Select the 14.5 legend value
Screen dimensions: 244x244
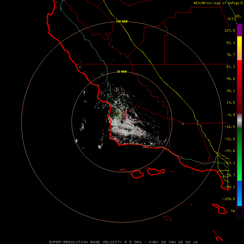[x=231, y=103]
